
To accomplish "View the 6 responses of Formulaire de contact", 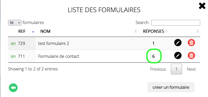I will [x=154, y=56].
